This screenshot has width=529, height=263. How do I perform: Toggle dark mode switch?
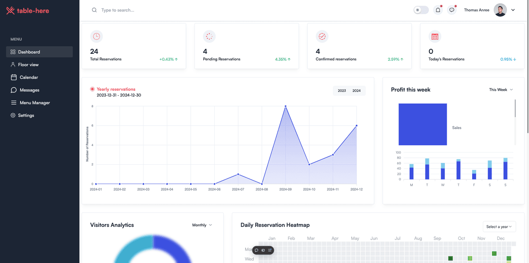[x=421, y=10]
